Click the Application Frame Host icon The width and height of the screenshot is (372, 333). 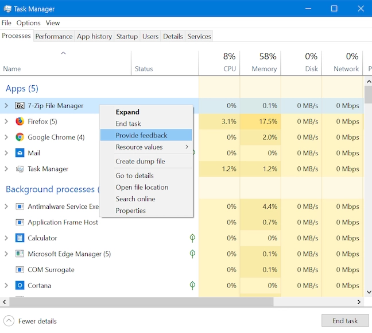20,222
